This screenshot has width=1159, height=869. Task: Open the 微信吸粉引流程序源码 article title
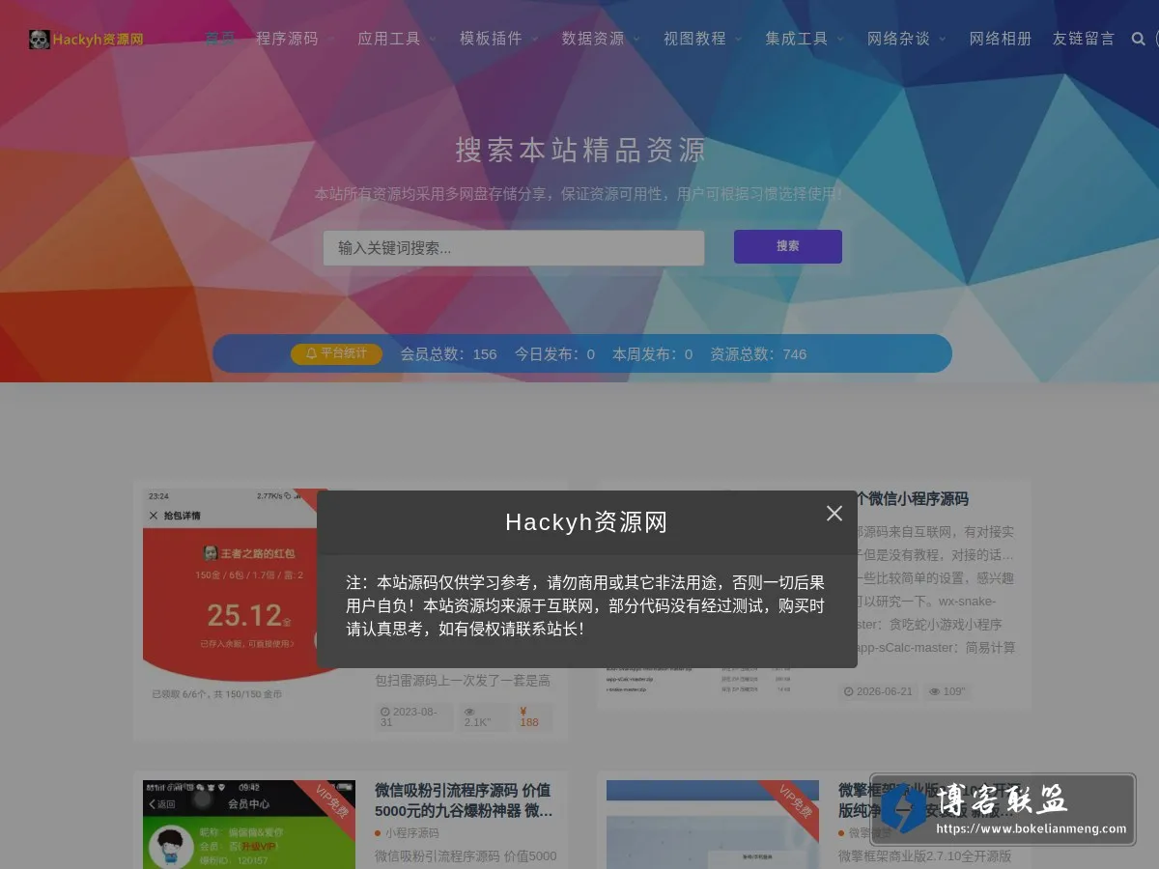[x=465, y=800]
